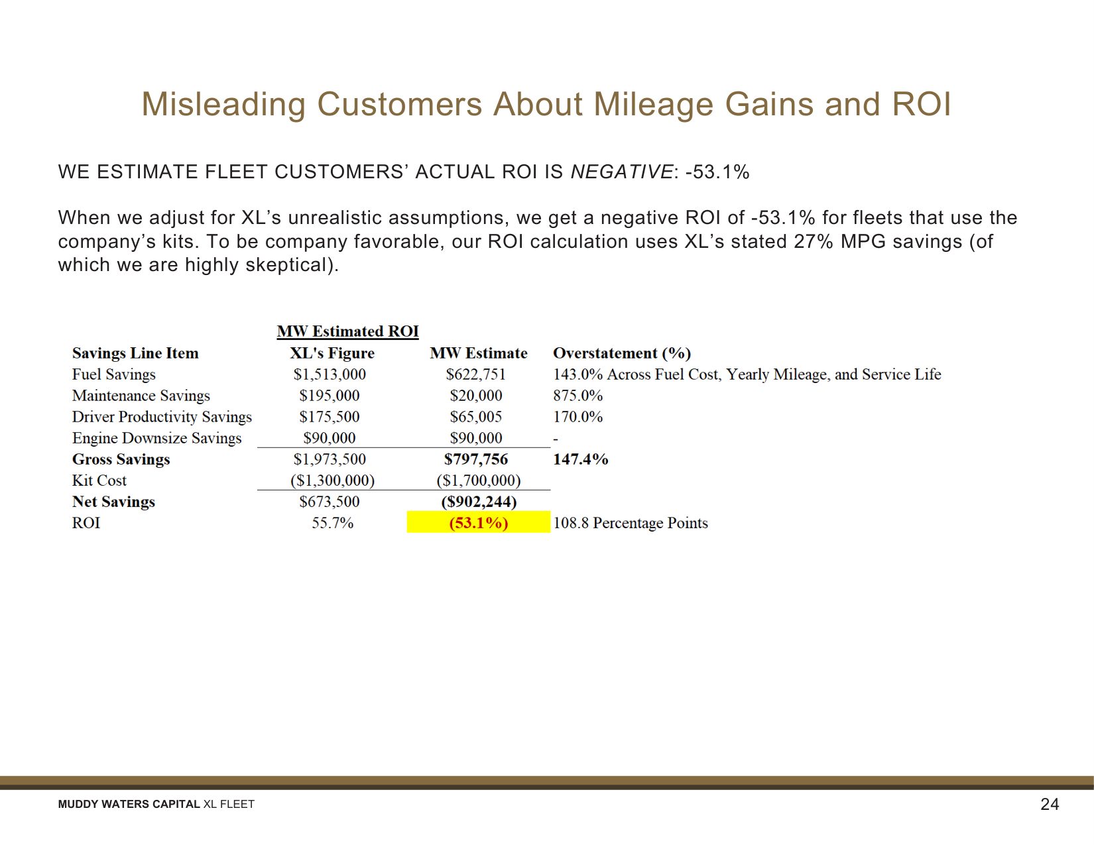Click the page number 24
The width and height of the screenshot is (1094, 845).
coord(1050,804)
